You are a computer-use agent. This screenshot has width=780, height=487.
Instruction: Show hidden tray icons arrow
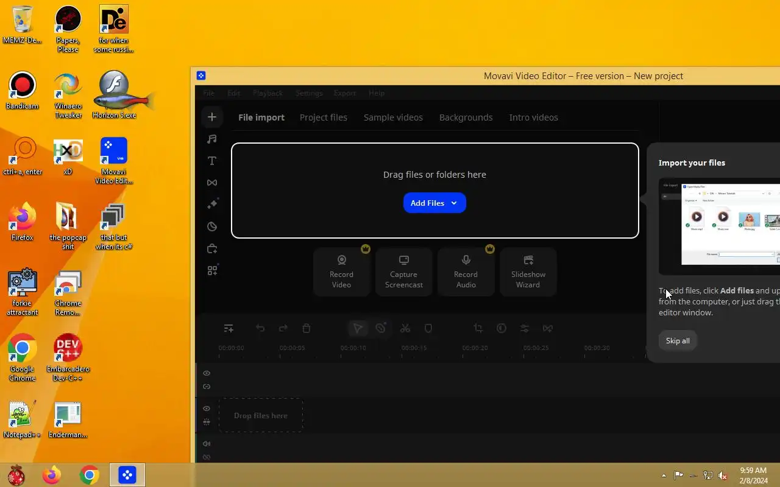click(664, 475)
